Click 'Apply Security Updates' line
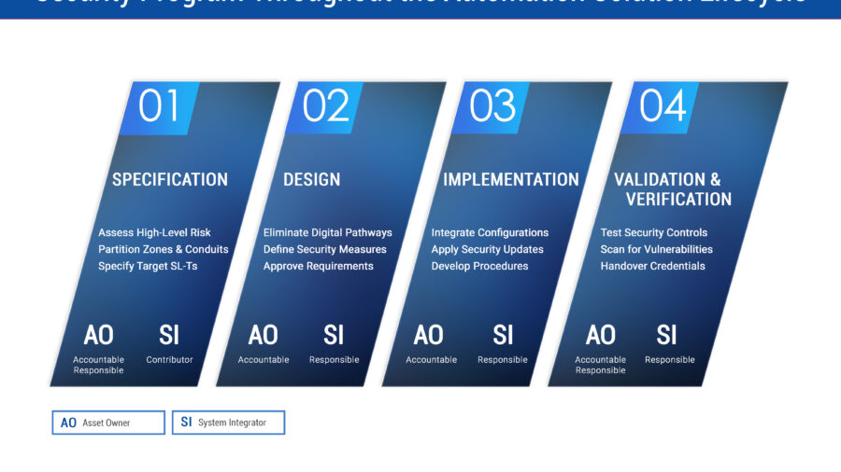Screen dimensions: 841x472 pos(487,249)
